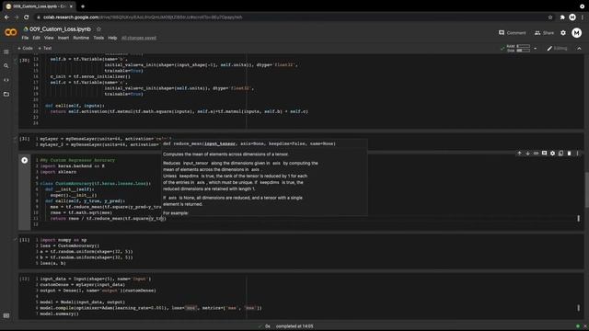Click inside cell with 'import numpy as np'
The width and height of the screenshot is (589, 331).
pyautogui.click(x=301, y=251)
